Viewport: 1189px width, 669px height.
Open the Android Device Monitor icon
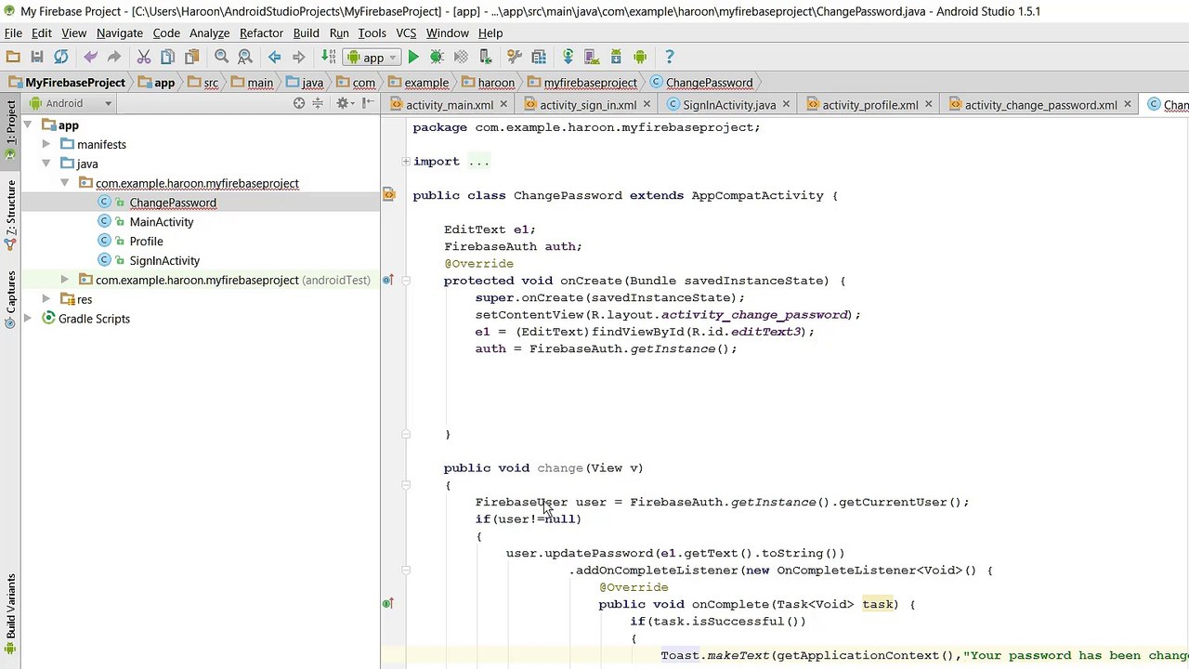coord(640,58)
